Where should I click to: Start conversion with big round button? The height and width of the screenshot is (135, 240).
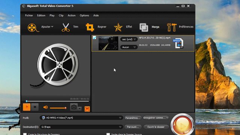click(183, 125)
